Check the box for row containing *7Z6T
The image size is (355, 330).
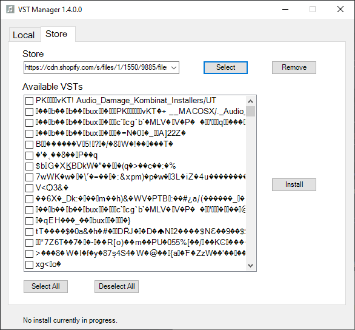point(29,243)
